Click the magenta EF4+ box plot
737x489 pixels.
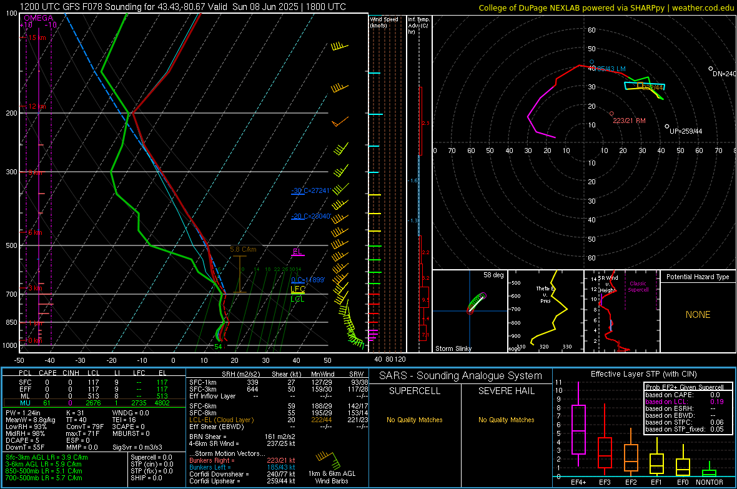point(578,424)
